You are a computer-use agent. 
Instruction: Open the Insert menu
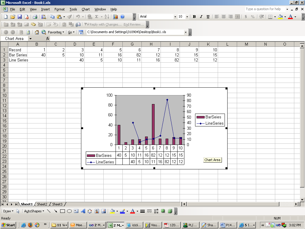pyautogui.click(x=45, y=9)
